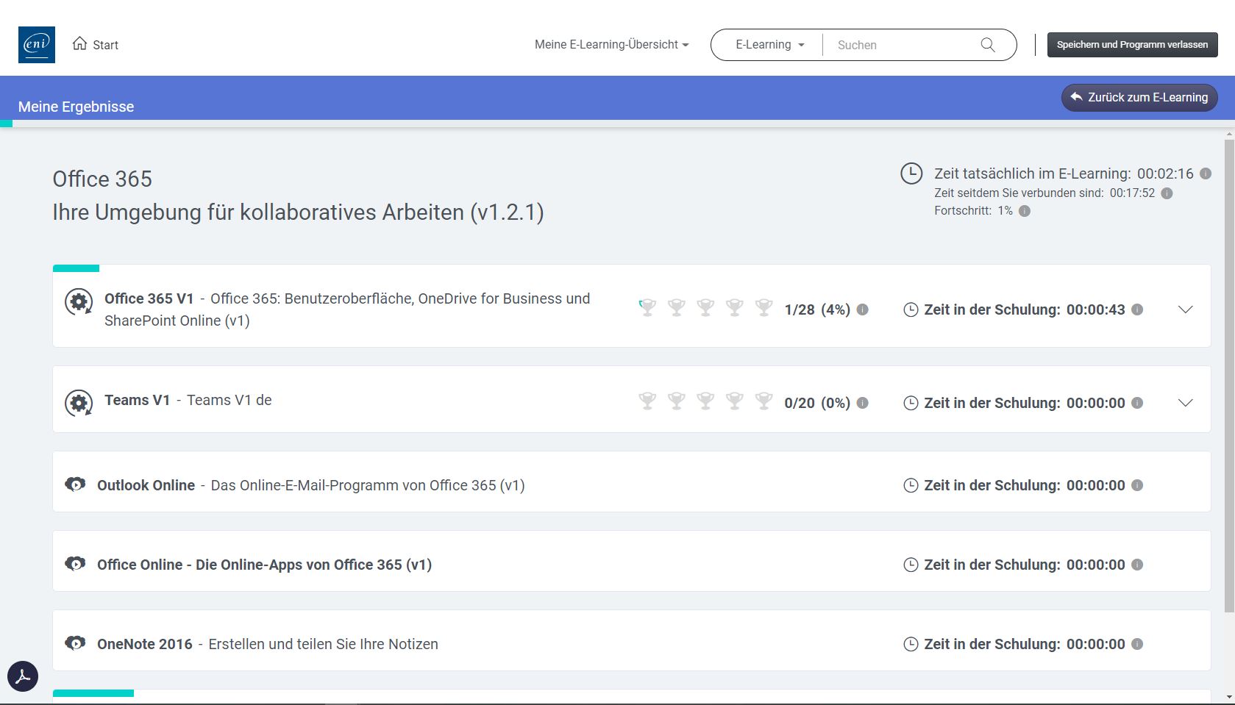Click Office 365 V1 progress bar
Image resolution: width=1235 pixels, height=705 pixels.
coord(76,268)
